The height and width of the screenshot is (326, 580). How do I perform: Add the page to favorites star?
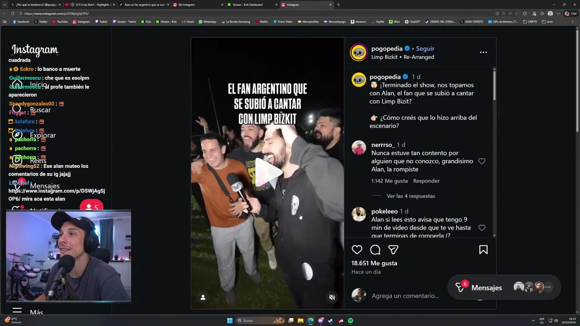click(517, 14)
